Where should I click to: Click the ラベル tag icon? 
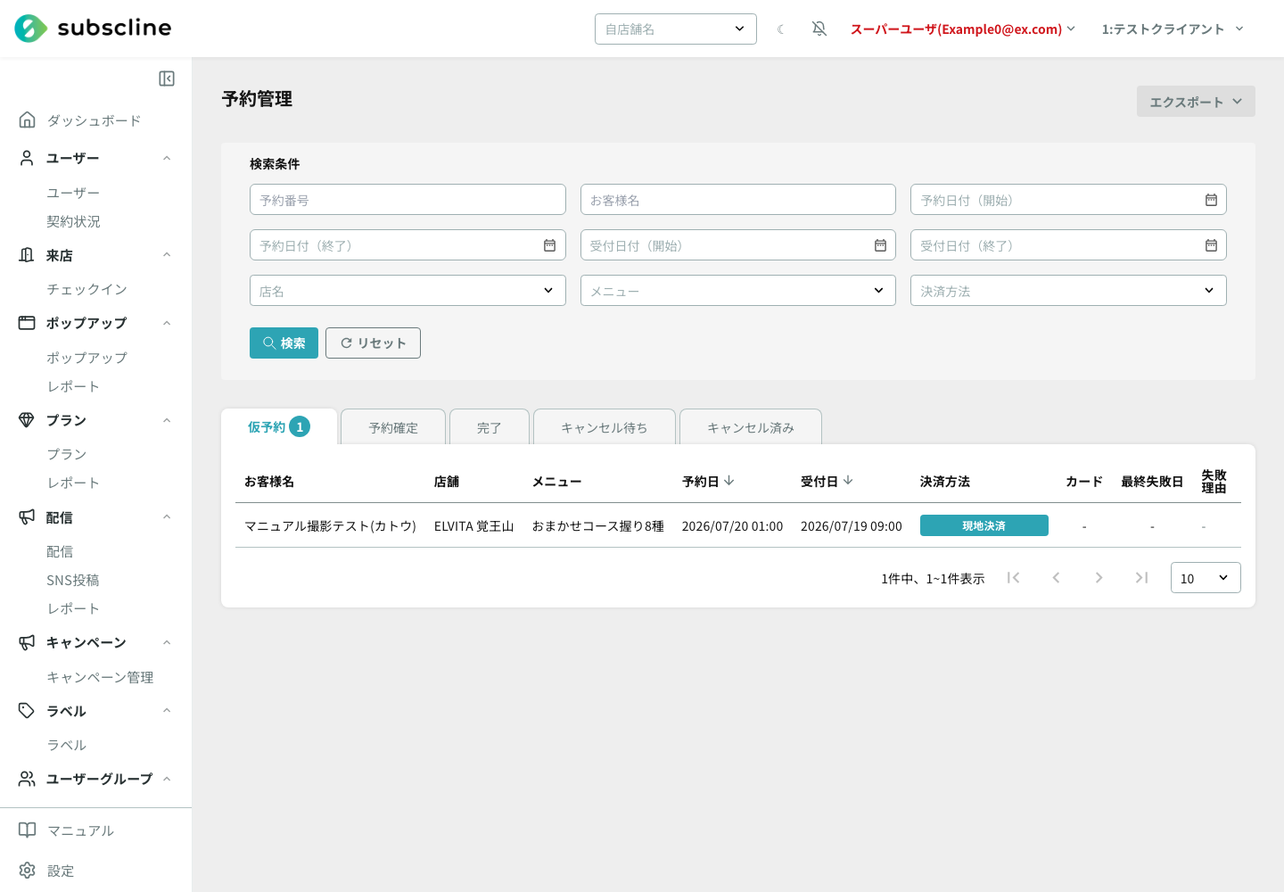pyautogui.click(x=27, y=711)
